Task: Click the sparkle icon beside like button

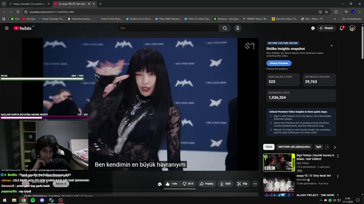Action: [x=160, y=184]
